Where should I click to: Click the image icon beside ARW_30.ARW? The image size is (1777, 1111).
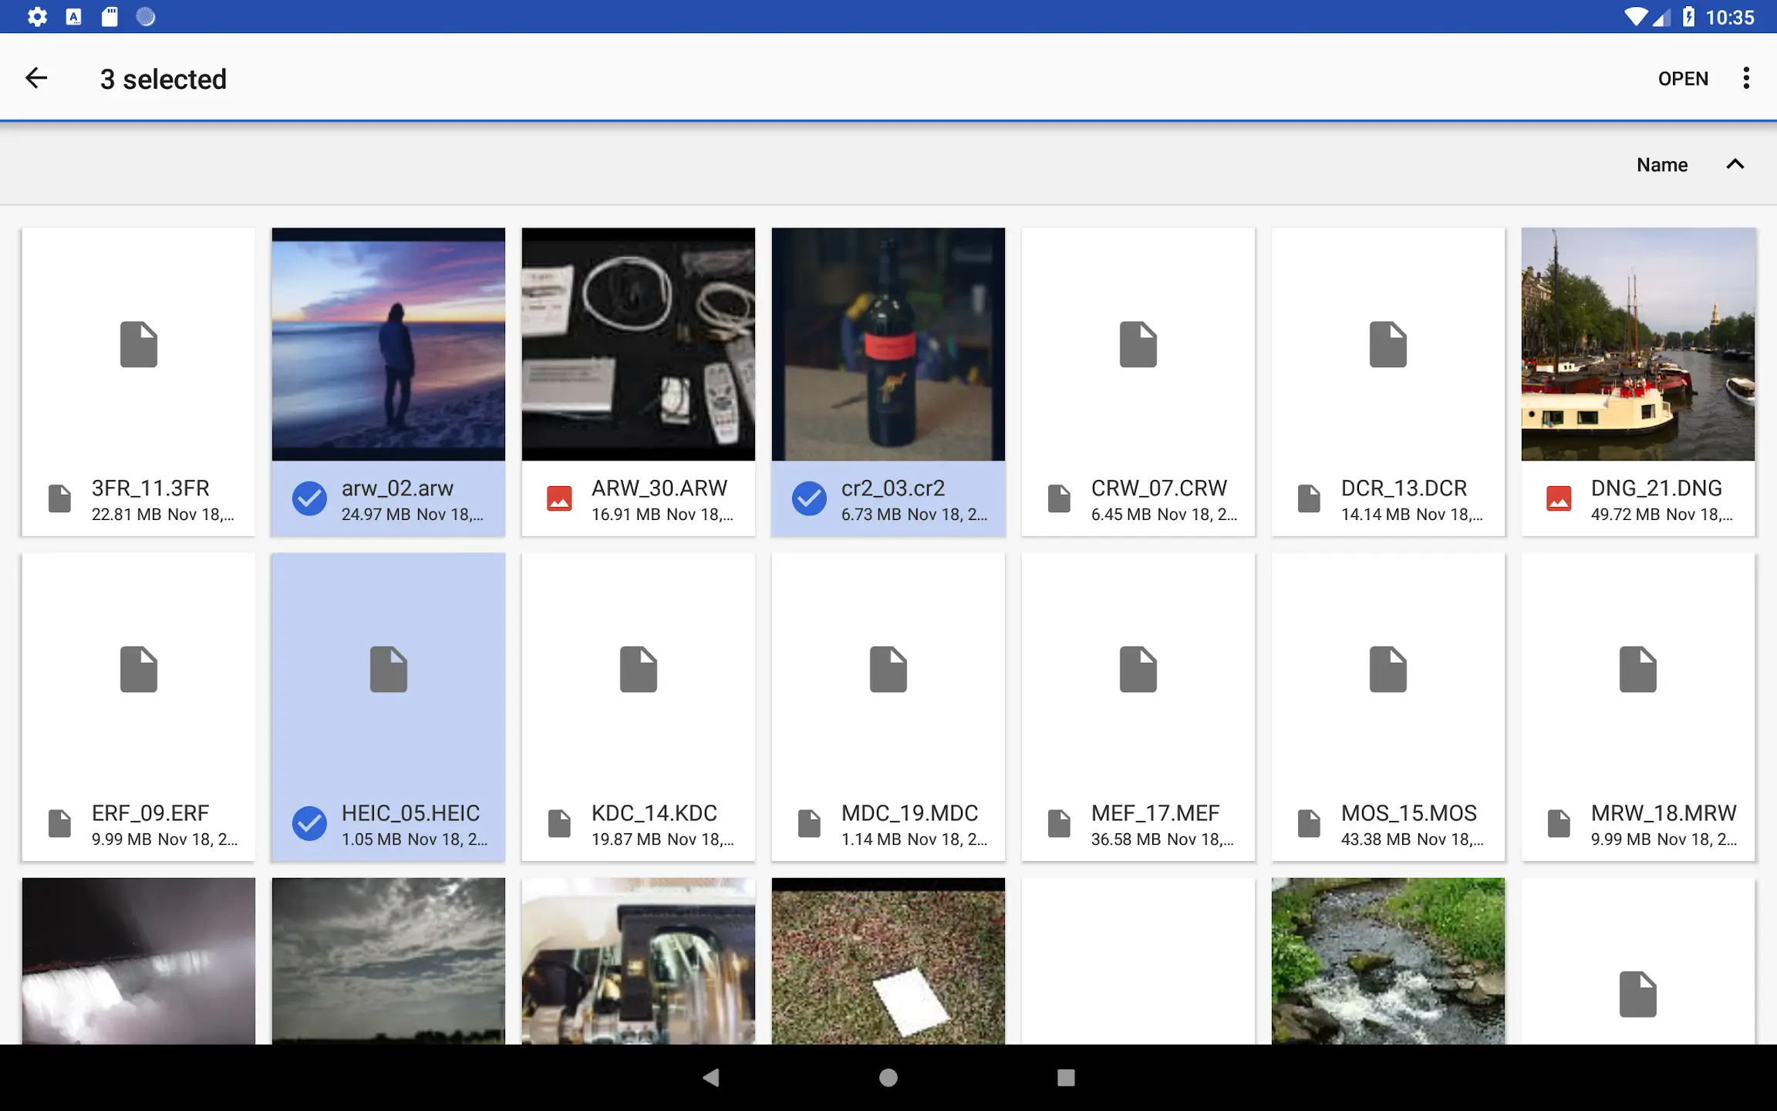559,498
